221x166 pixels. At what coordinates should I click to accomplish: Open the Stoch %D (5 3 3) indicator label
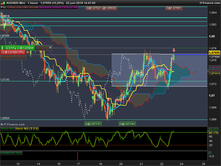(27, 129)
